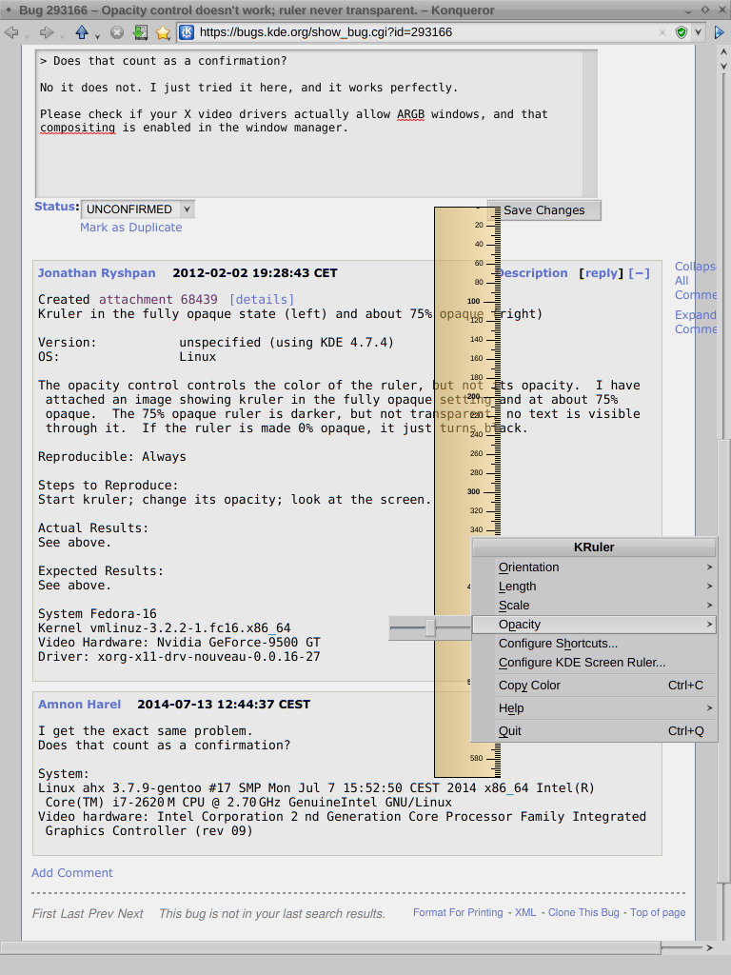
Task: Click the URL address field
Action: click(429, 32)
